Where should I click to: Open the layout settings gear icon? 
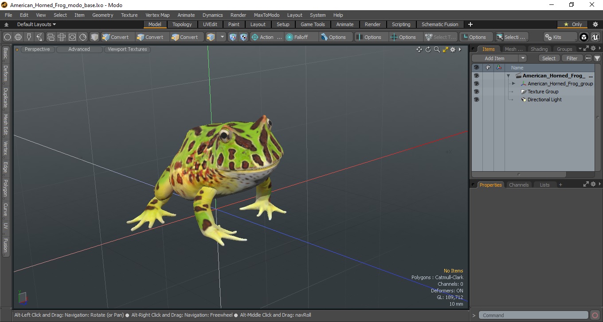click(595, 24)
